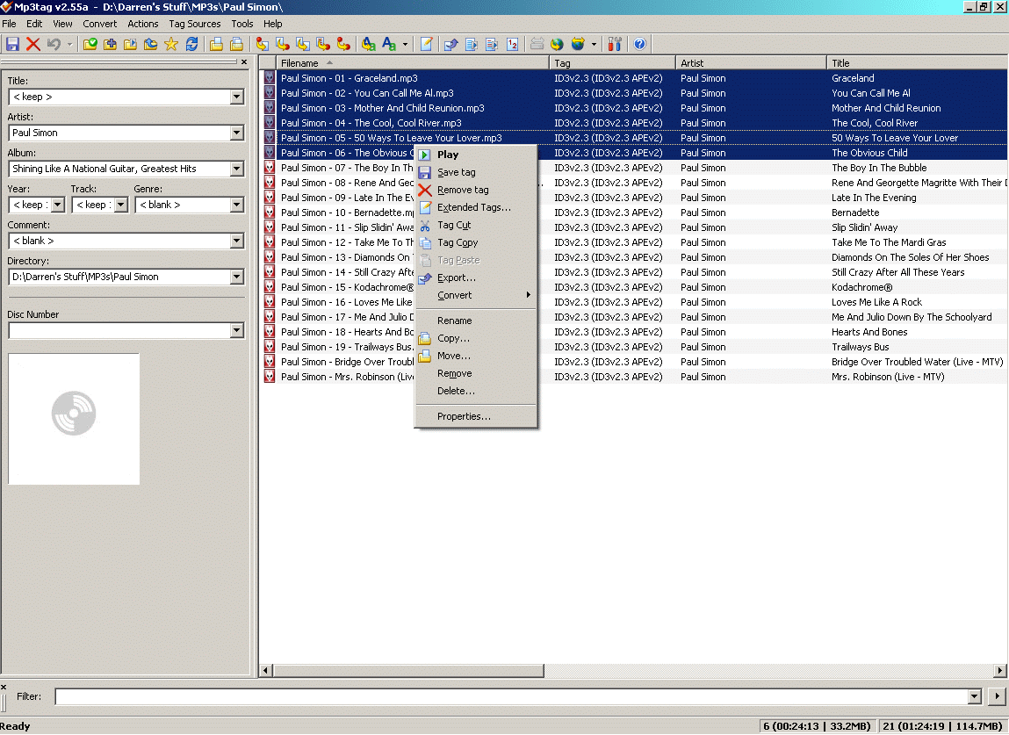Image resolution: width=1009 pixels, height=735 pixels.
Task: Open the Year dropdown arrow
Action: tap(58, 205)
